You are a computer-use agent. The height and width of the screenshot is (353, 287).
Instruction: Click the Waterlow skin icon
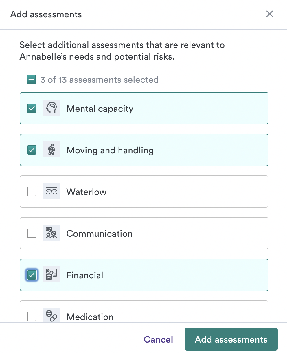click(51, 191)
